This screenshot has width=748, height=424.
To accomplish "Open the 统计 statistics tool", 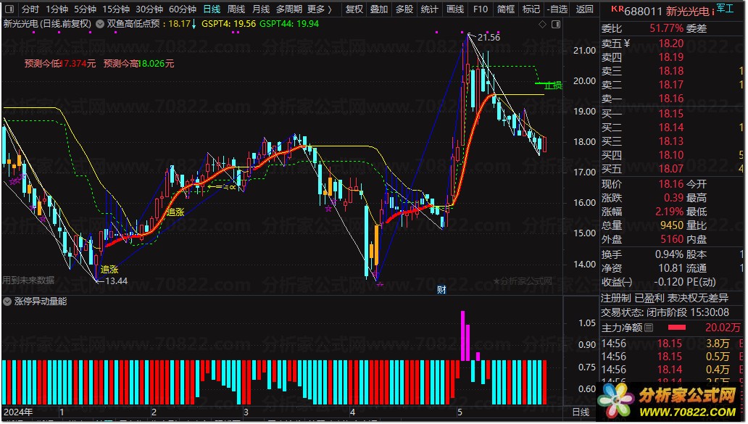I will (x=429, y=9).
